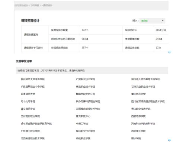Select 黄山职业技术学院 school name

coord(141,109)
